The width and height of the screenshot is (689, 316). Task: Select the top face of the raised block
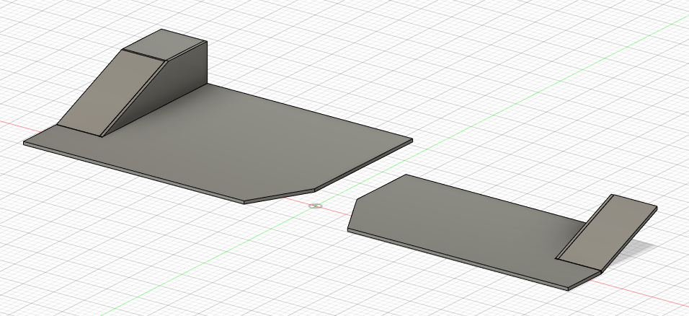point(164,45)
